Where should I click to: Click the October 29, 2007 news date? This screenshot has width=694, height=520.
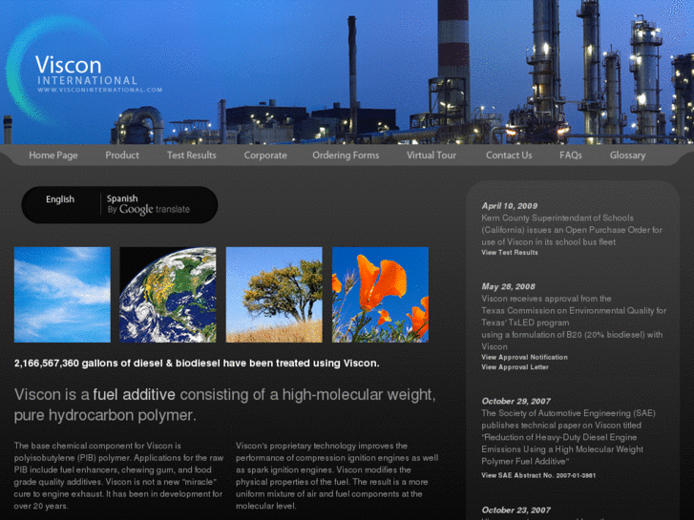(516, 402)
